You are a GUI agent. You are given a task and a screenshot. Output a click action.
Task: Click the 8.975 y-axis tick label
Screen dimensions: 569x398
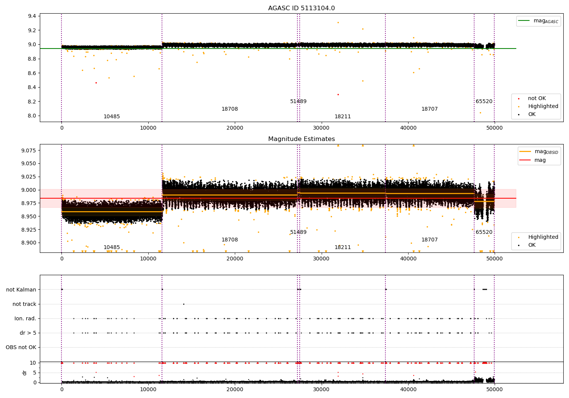pyautogui.click(x=29, y=203)
